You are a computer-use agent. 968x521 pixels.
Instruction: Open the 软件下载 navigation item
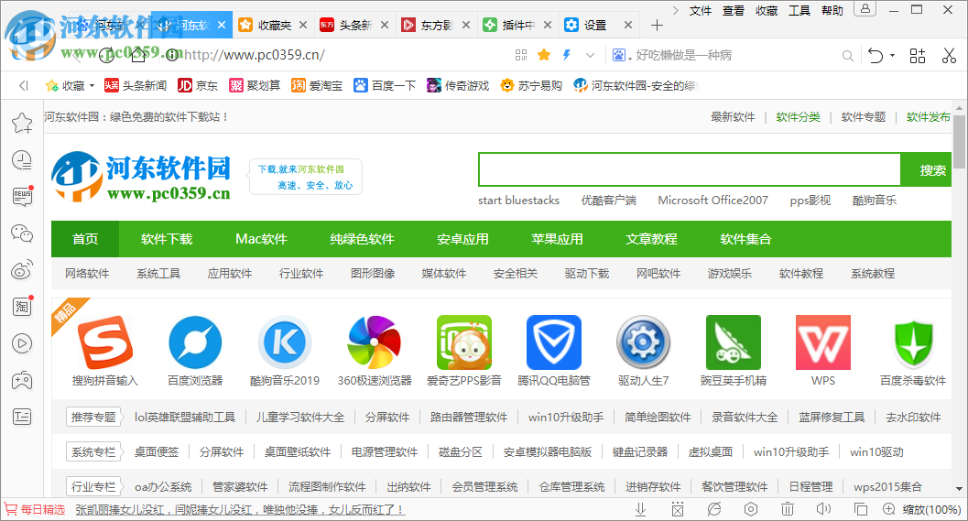tap(167, 239)
